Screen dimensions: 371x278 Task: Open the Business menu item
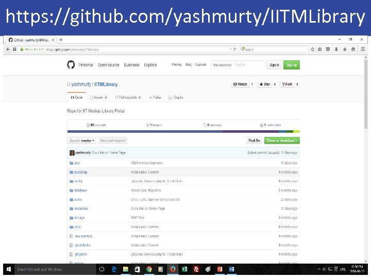point(131,65)
